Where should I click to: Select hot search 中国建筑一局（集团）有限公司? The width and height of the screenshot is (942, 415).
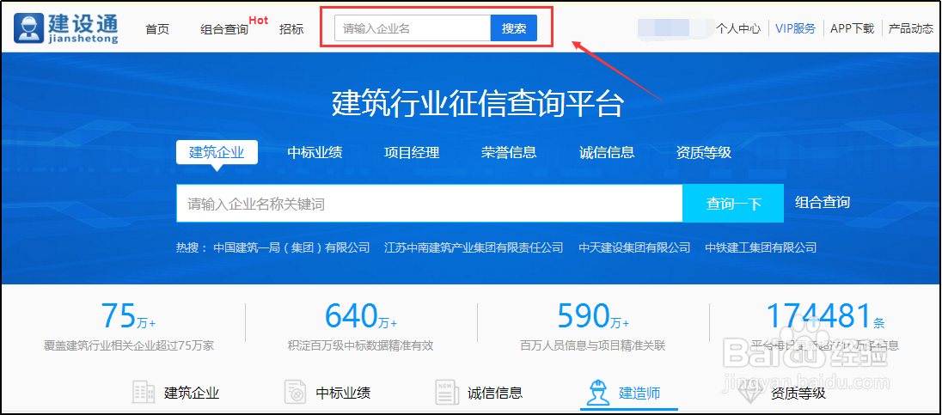pyautogui.click(x=291, y=247)
